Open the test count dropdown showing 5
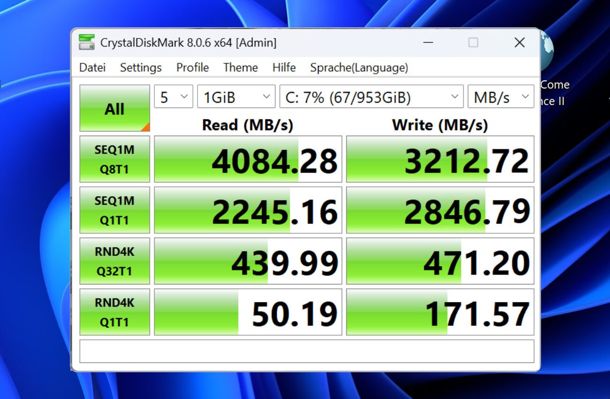 point(174,97)
